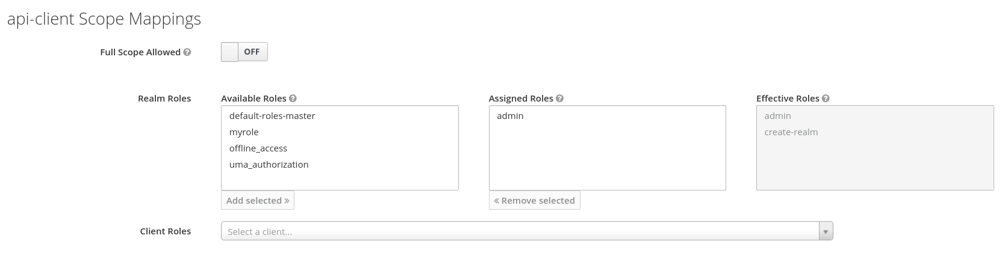Click help icon beside Effective Roles
Screen dimensions: 1005x256
point(826,99)
